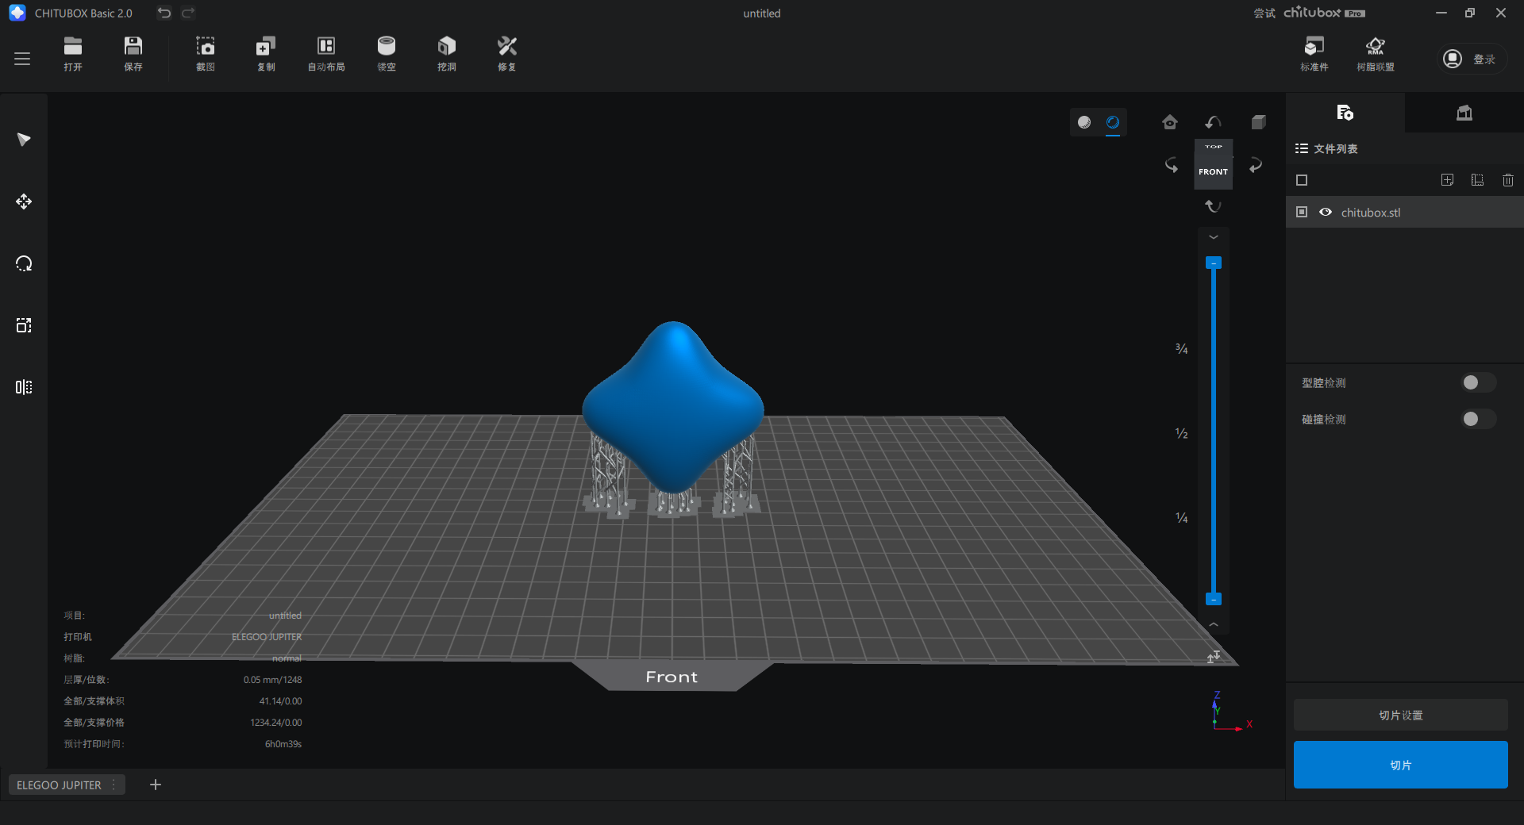Screen dimensions: 1524x825
Task: Click the Hollow (镂空) tool
Action: [x=387, y=54]
